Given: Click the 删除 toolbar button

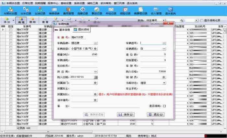Looking at the screenshot, I should [32, 20].
